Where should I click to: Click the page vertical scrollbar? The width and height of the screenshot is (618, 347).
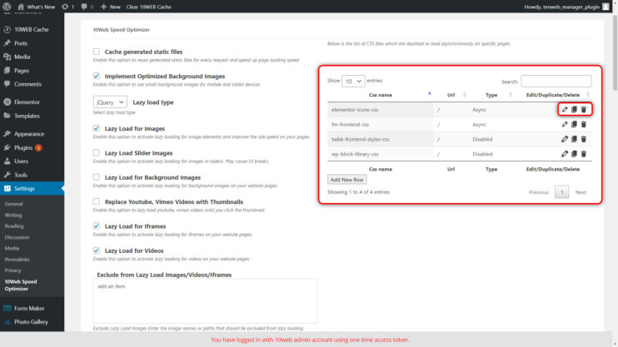615,52
